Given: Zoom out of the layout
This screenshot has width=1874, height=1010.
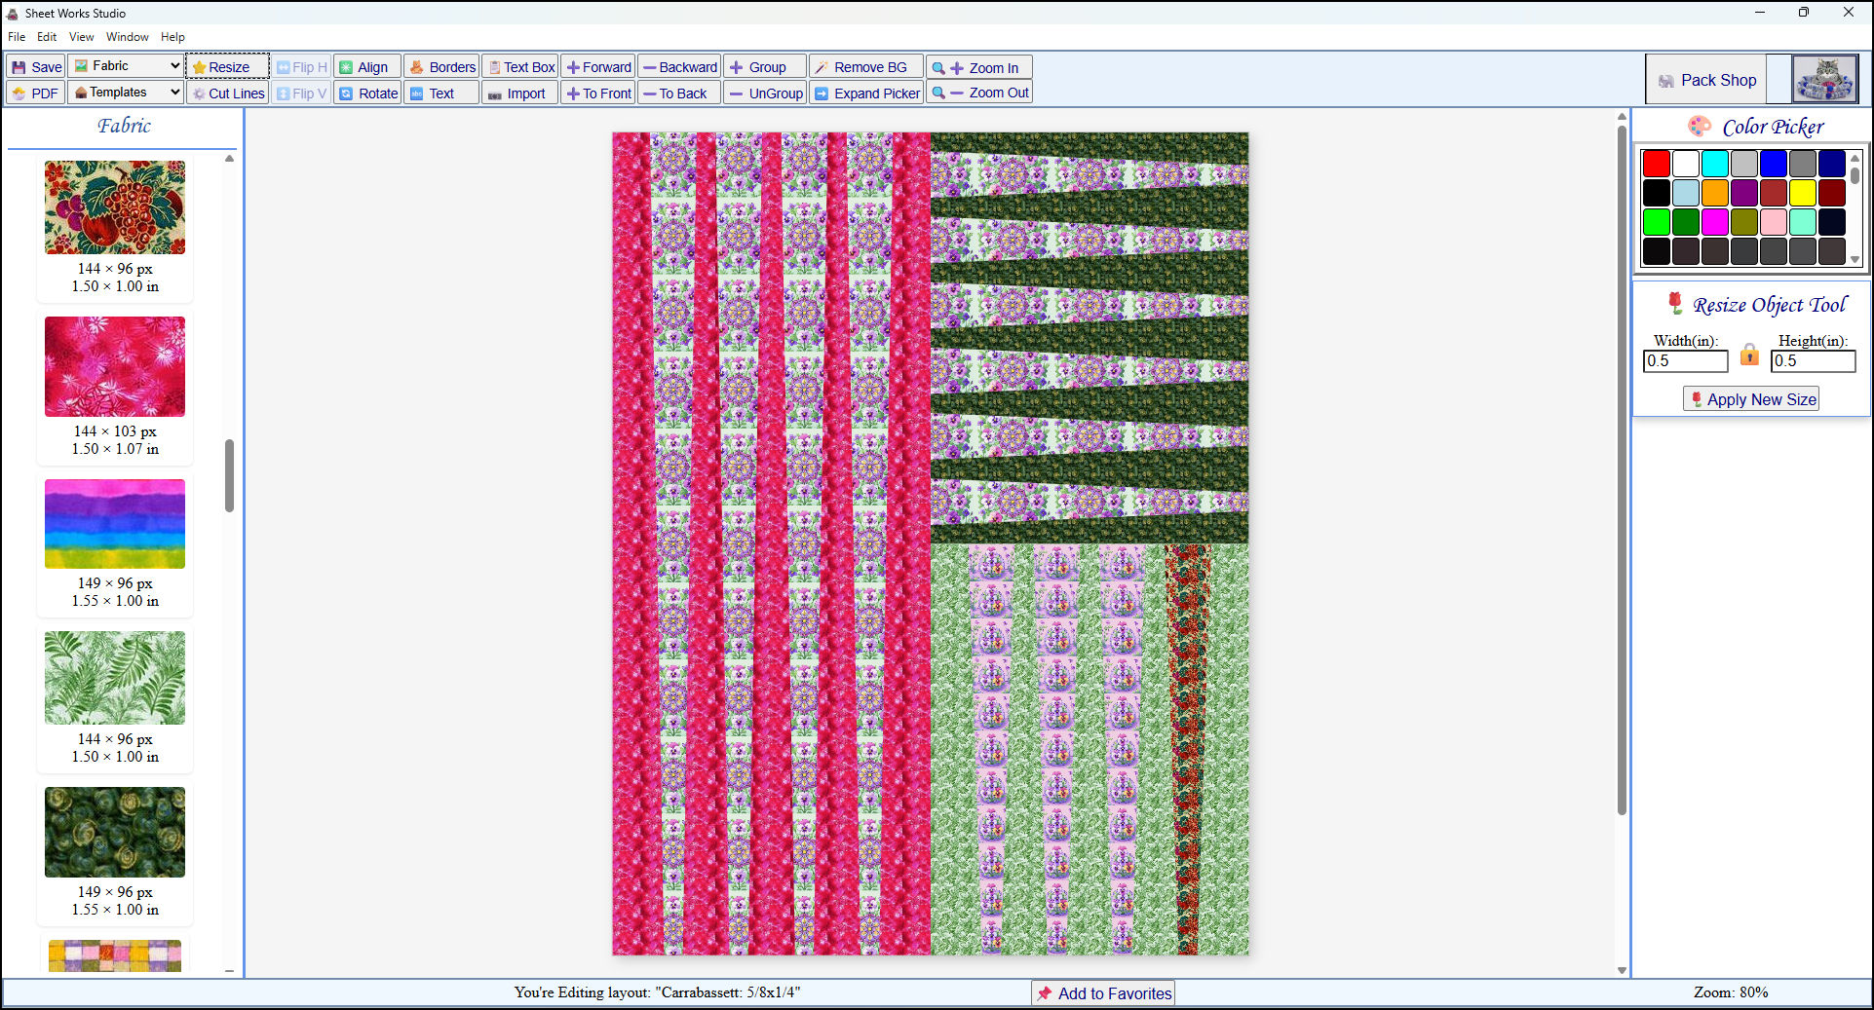Looking at the screenshot, I should pos(978,93).
